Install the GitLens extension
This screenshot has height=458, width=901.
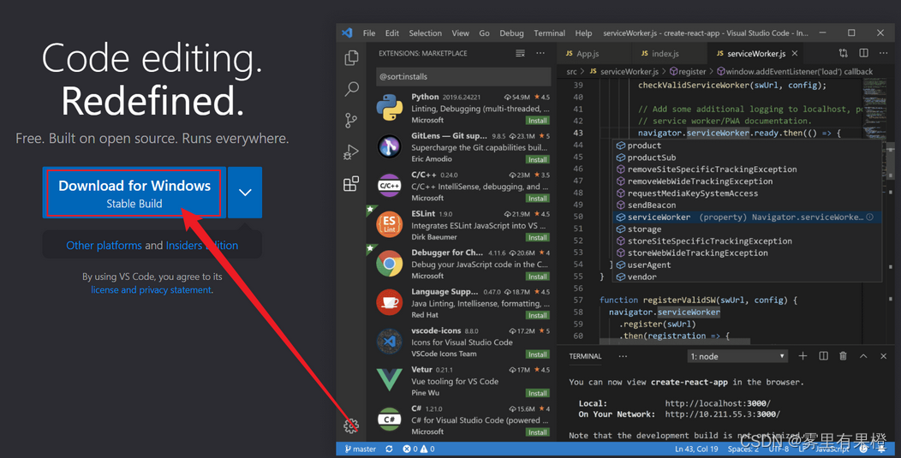click(537, 160)
